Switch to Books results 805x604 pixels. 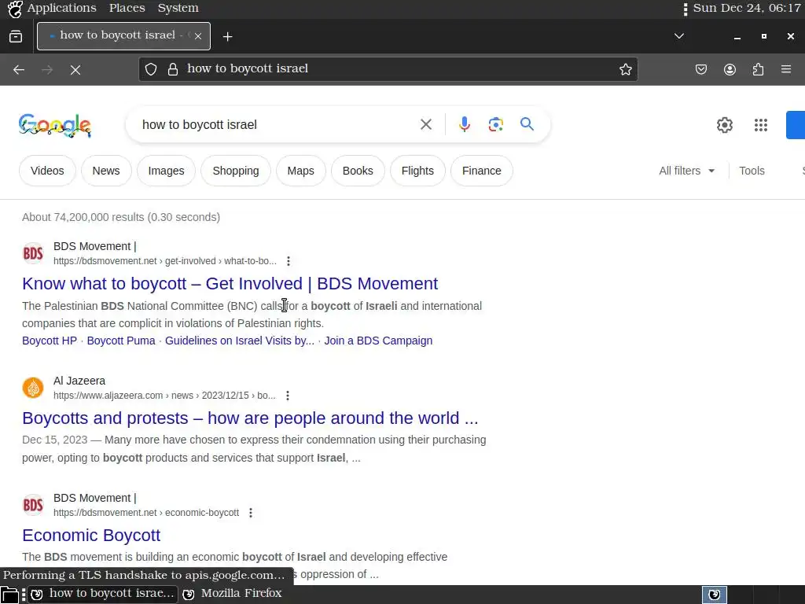pos(358,171)
